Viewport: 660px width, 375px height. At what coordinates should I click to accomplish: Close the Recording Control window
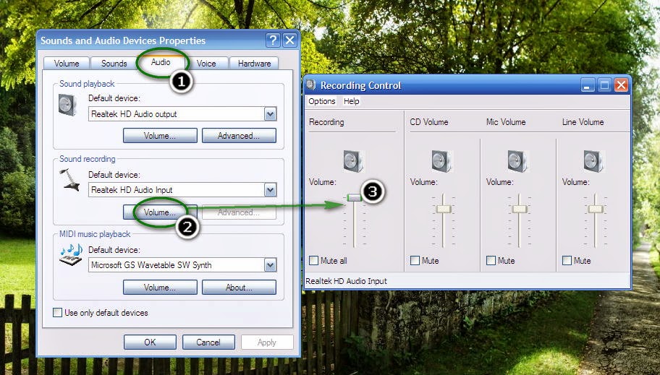coord(621,85)
